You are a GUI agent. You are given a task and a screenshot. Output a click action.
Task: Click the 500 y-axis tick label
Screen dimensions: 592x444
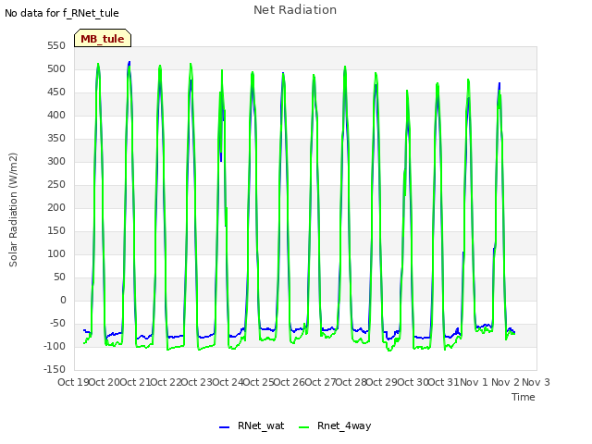point(56,69)
